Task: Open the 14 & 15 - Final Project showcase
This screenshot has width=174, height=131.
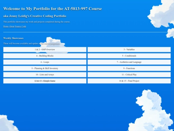Action: (129, 81)
